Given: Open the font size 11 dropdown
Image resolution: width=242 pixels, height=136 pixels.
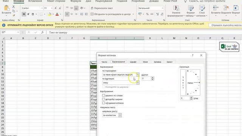Looking at the screenshot, I should (x=52, y=8).
